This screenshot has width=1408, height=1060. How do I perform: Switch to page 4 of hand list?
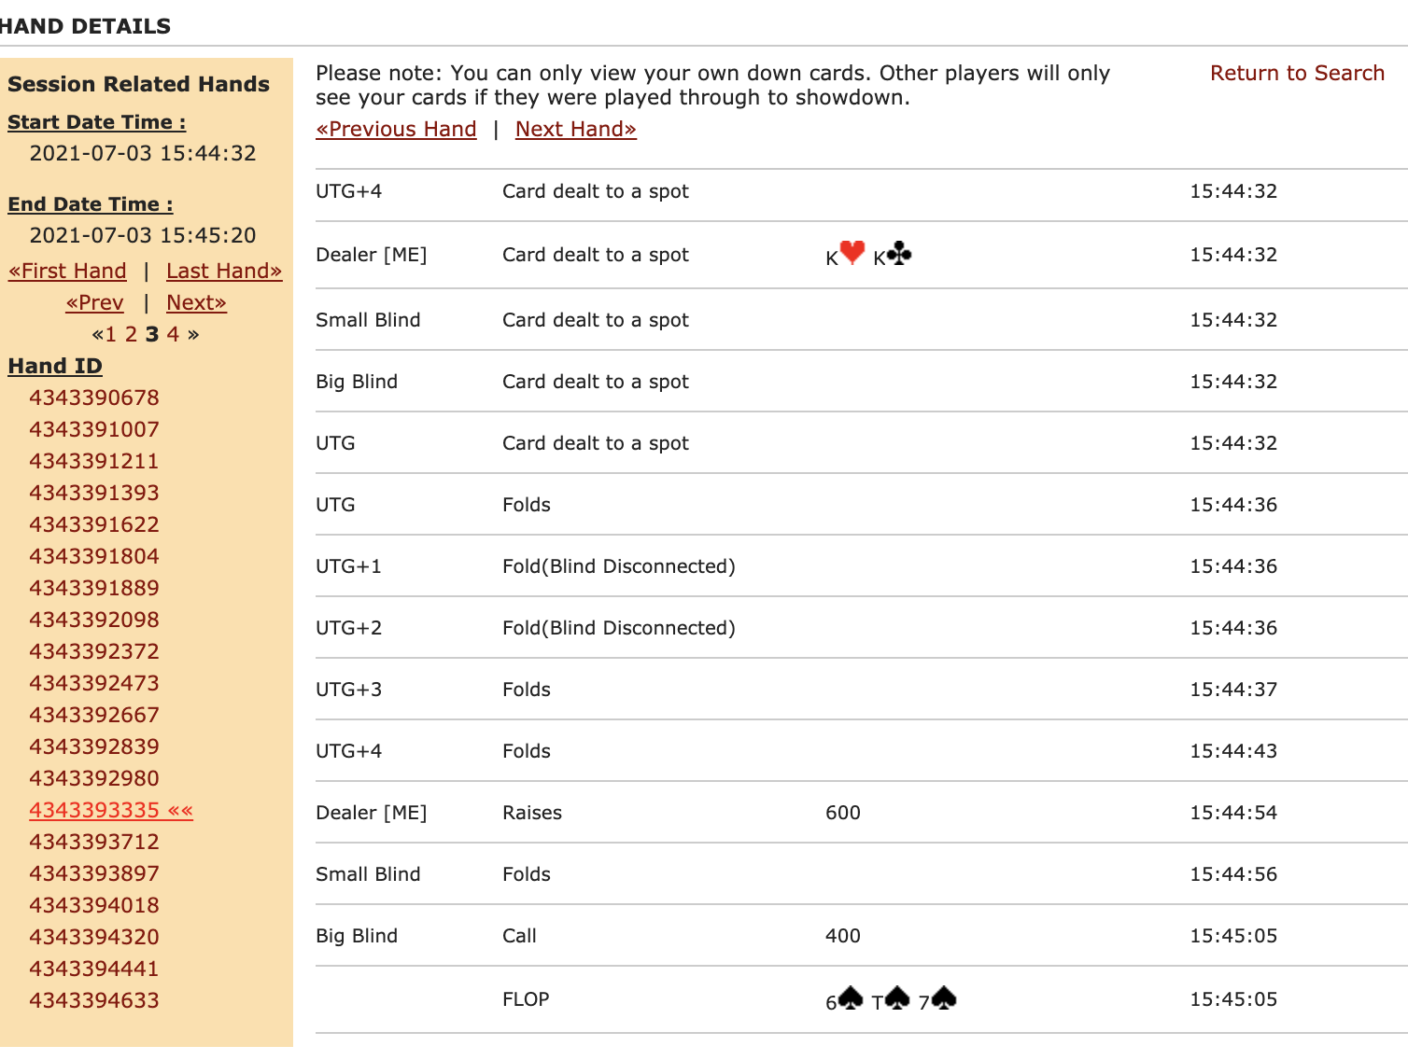tap(173, 334)
